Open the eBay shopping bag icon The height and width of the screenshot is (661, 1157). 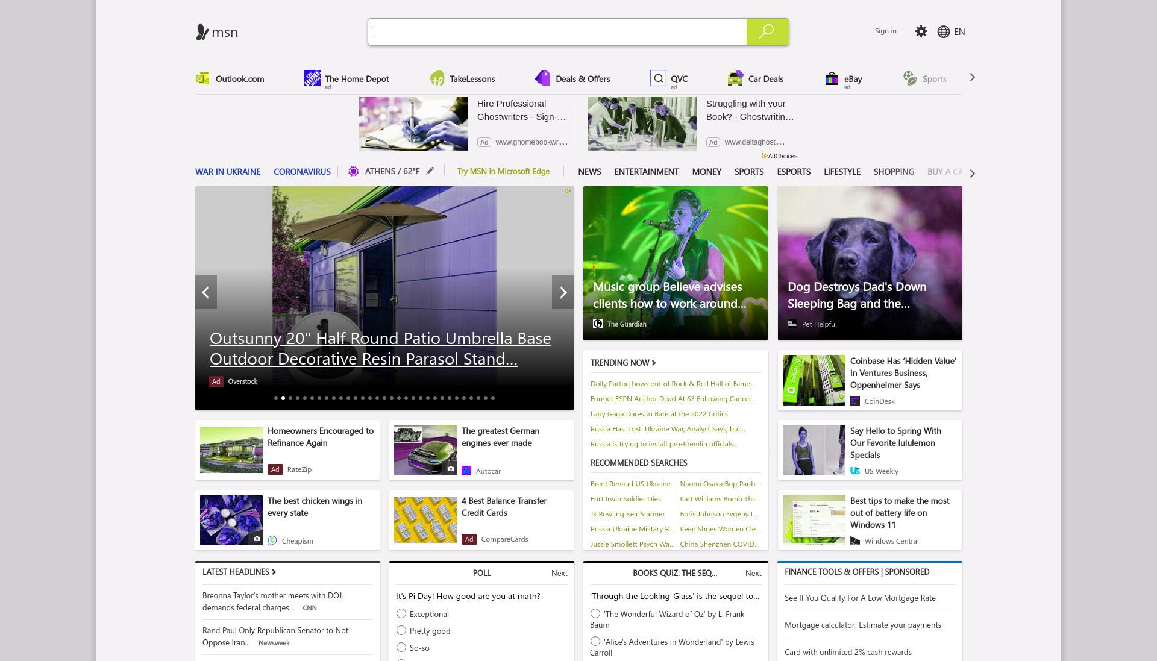[832, 78]
